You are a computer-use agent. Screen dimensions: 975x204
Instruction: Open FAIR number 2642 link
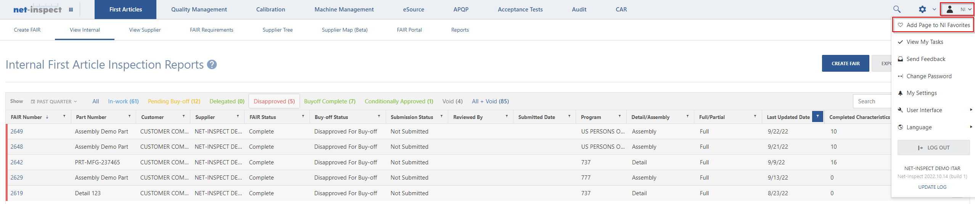coord(17,162)
